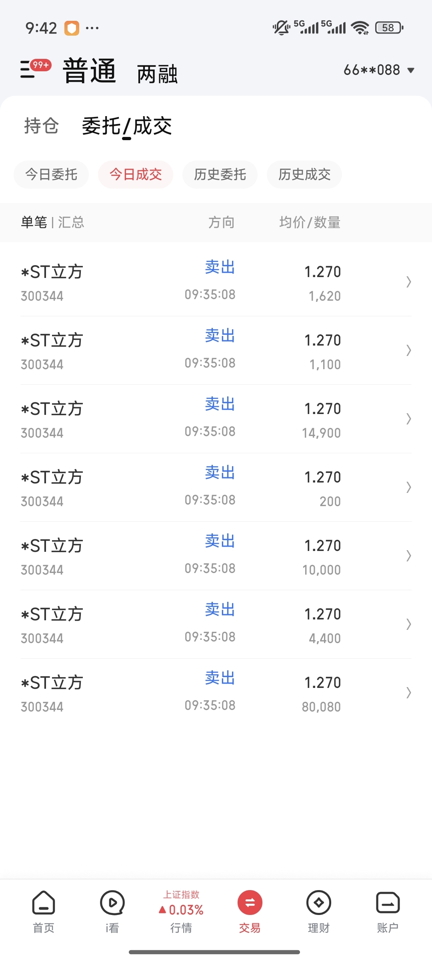Show 历史成交 historical trades
Viewport: 432px width, 961px height.
[x=304, y=175]
